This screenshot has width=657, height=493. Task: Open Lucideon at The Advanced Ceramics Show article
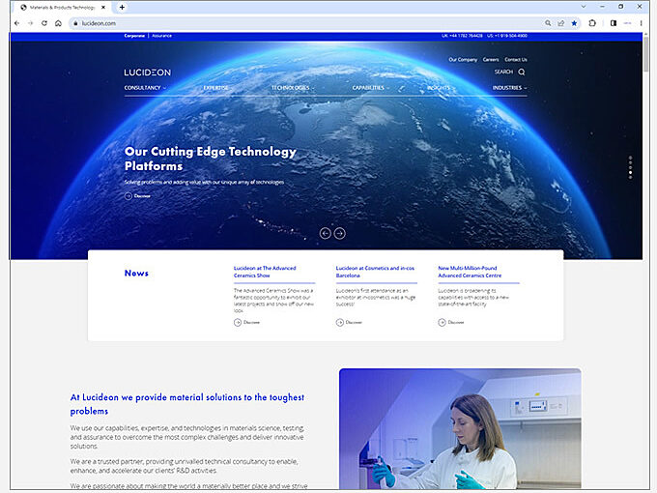click(x=265, y=272)
